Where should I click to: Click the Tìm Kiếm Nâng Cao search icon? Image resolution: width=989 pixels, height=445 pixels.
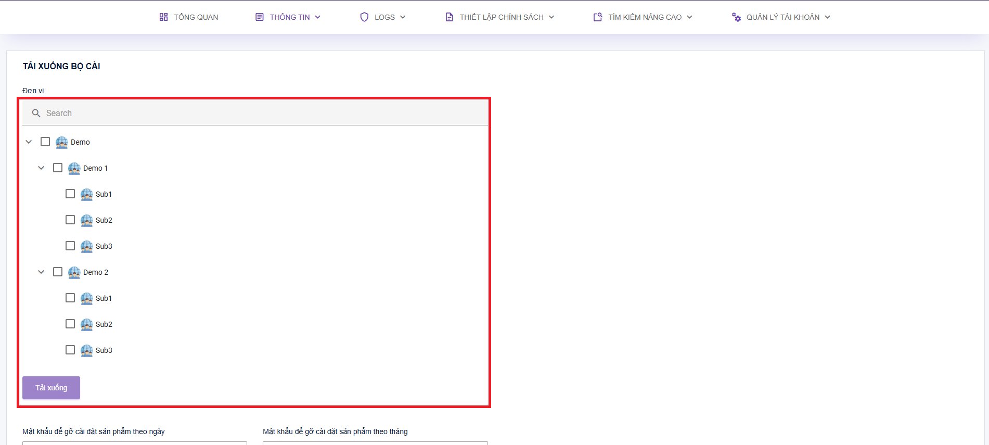coord(598,17)
